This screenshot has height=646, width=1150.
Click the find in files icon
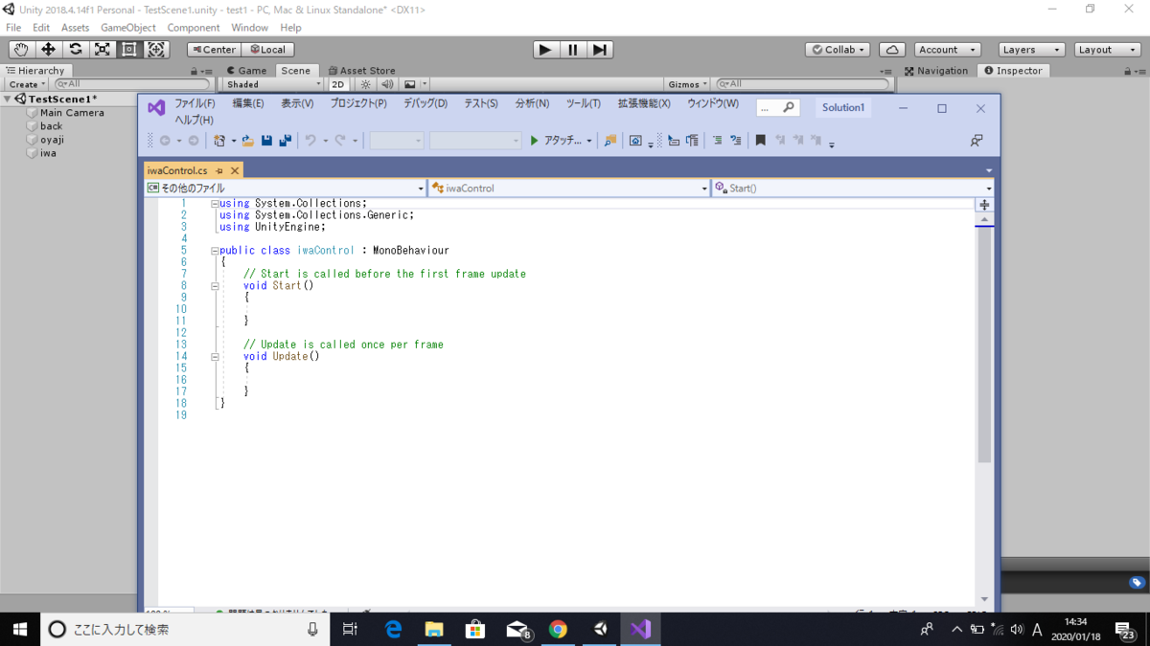pyautogui.click(x=609, y=141)
